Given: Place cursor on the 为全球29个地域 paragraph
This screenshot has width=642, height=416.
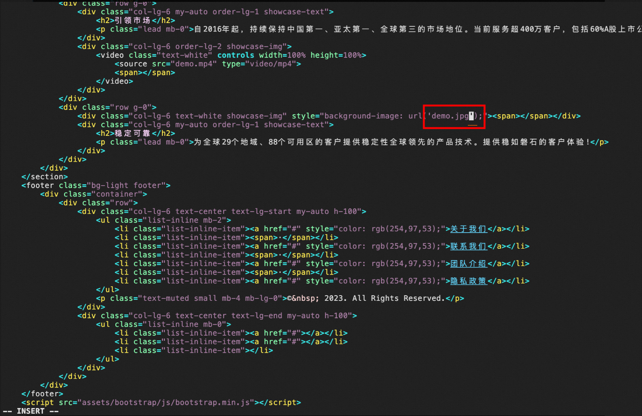Looking at the screenshot, I should tap(352, 142).
